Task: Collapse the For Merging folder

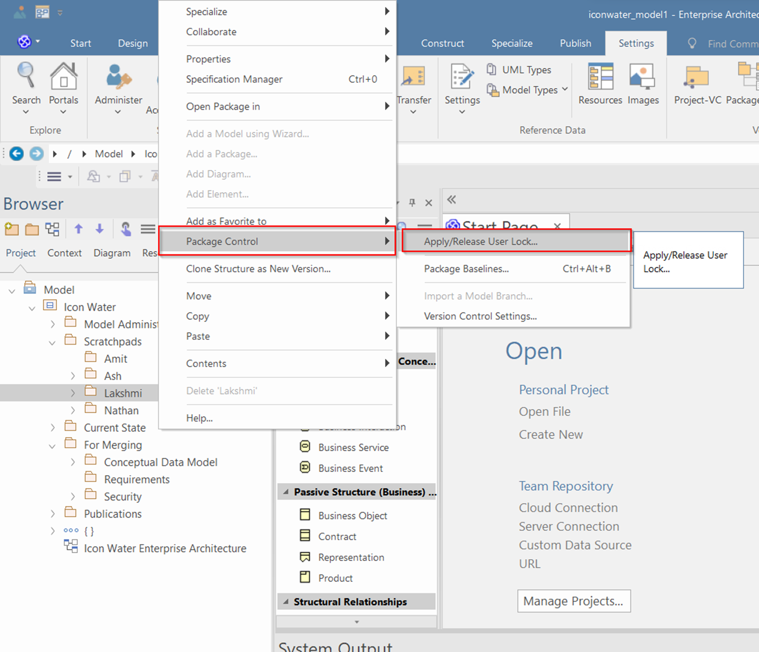Action: coord(52,446)
